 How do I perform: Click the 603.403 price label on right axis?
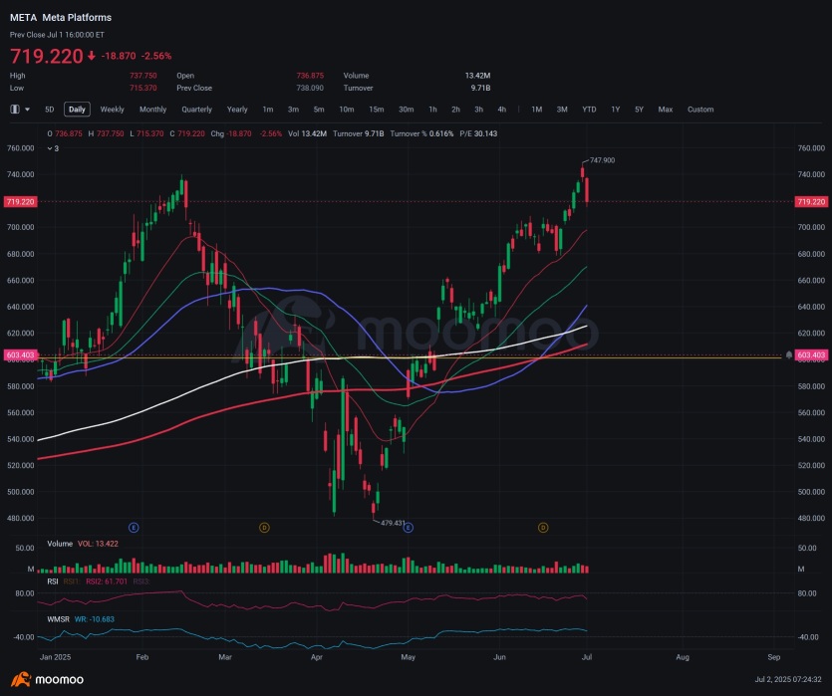pyautogui.click(x=811, y=354)
